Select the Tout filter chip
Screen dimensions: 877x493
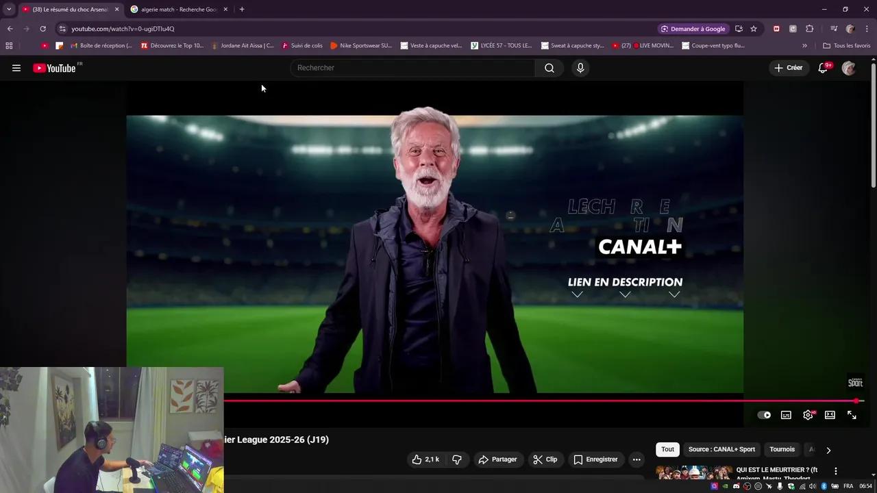[x=667, y=449]
